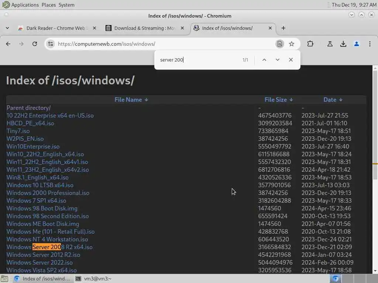
Task: Open Tiny7.iso link
Action: (18, 131)
